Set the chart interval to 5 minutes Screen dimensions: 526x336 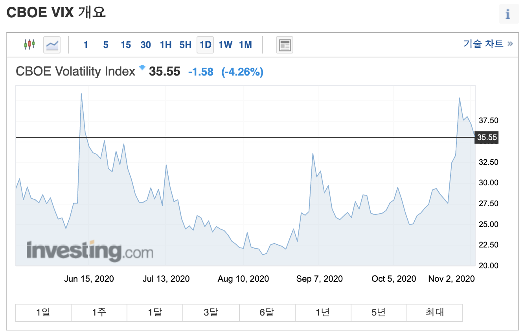[106, 45]
